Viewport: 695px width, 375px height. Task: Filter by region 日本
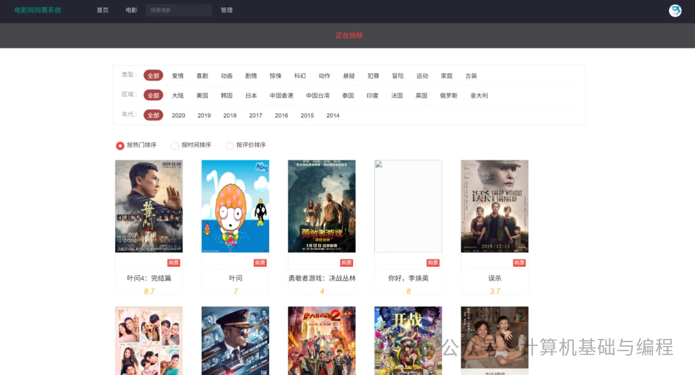coord(251,95)
